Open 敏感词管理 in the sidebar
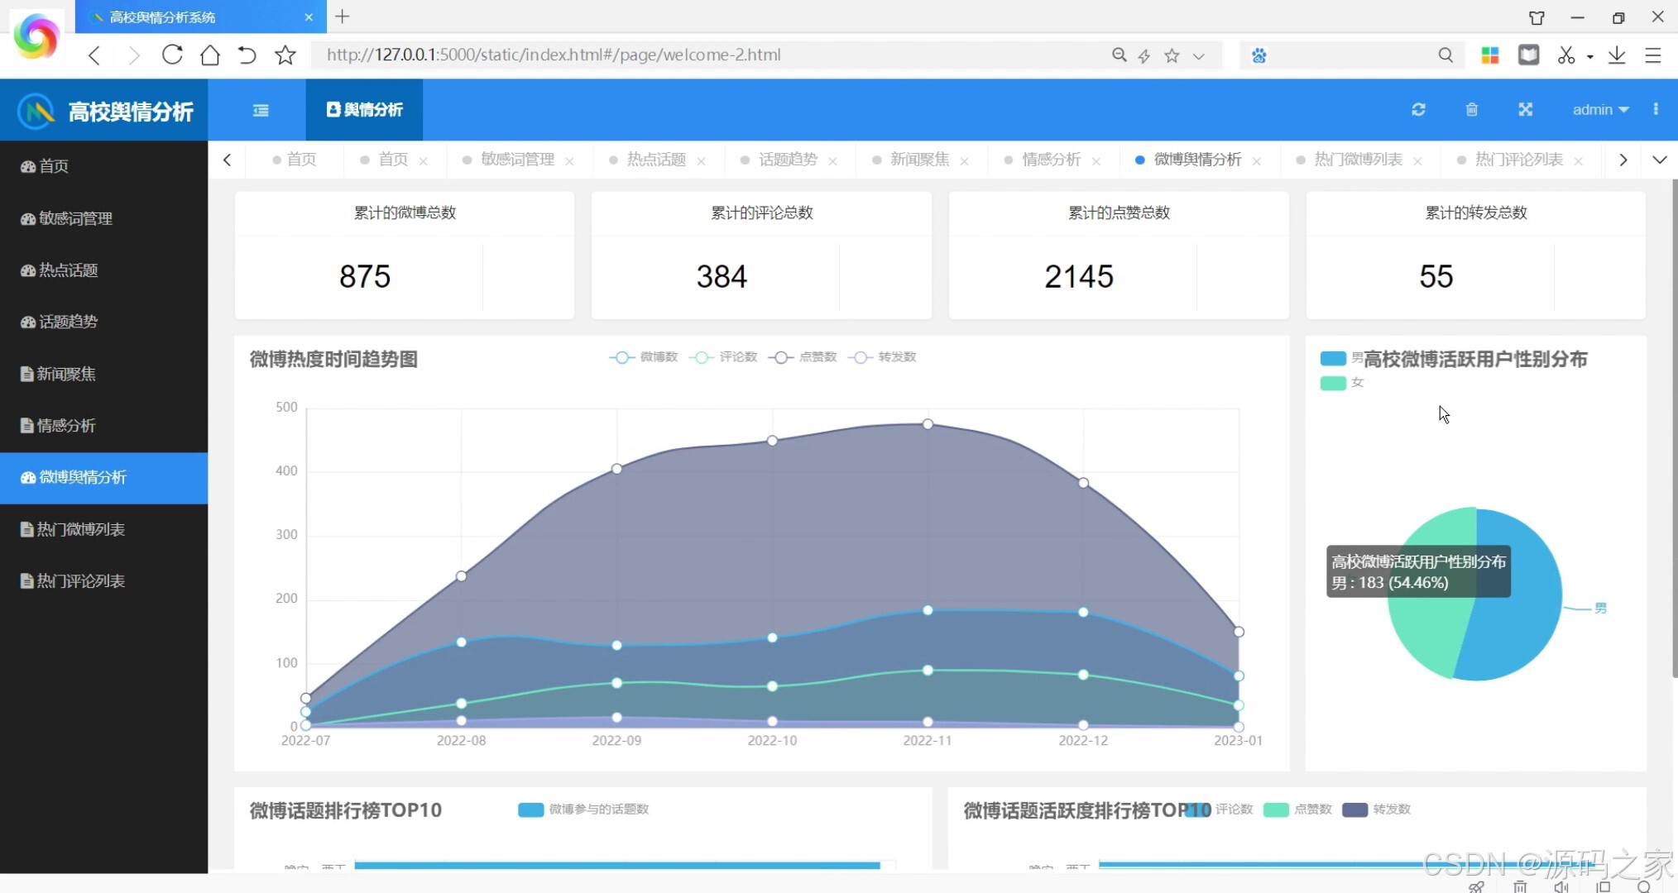Screen dimensions: 1678x893 pyautogui.click(x=103, y=218)
